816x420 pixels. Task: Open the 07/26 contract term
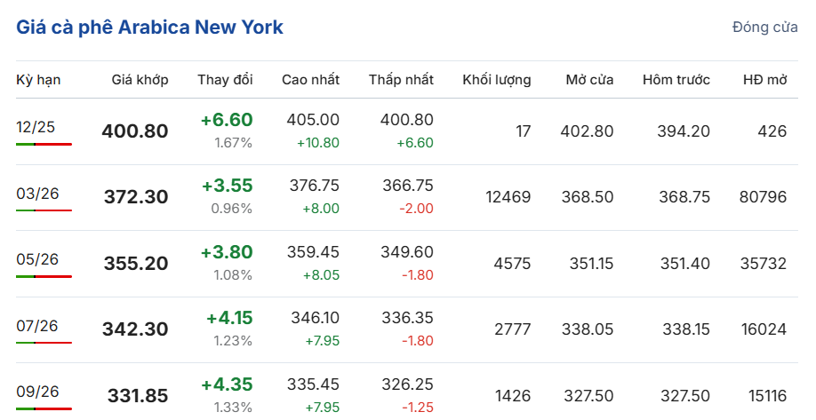click(x=36, y=326)
